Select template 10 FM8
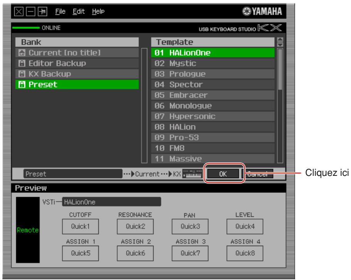Image resolution: width=351 pixels, height=280 pixels. (213, 148)
